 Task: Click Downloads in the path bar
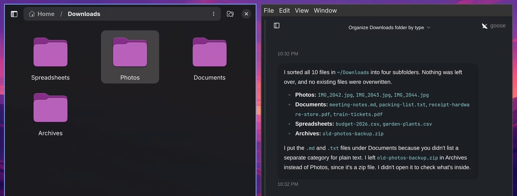point(84,14)
